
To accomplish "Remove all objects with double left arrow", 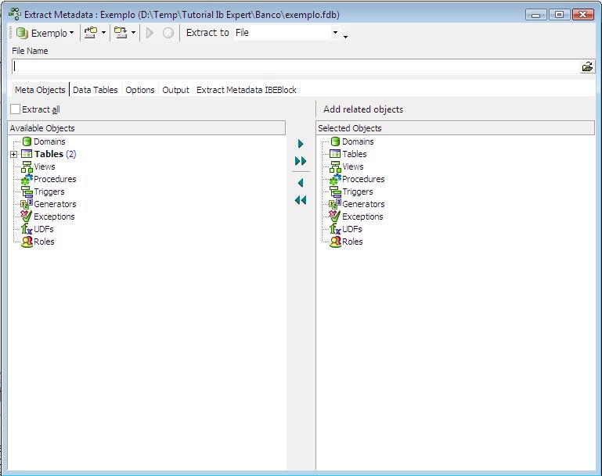I will click(x=301, y=200).
